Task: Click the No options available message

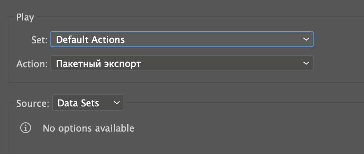Action: [88, 128]
